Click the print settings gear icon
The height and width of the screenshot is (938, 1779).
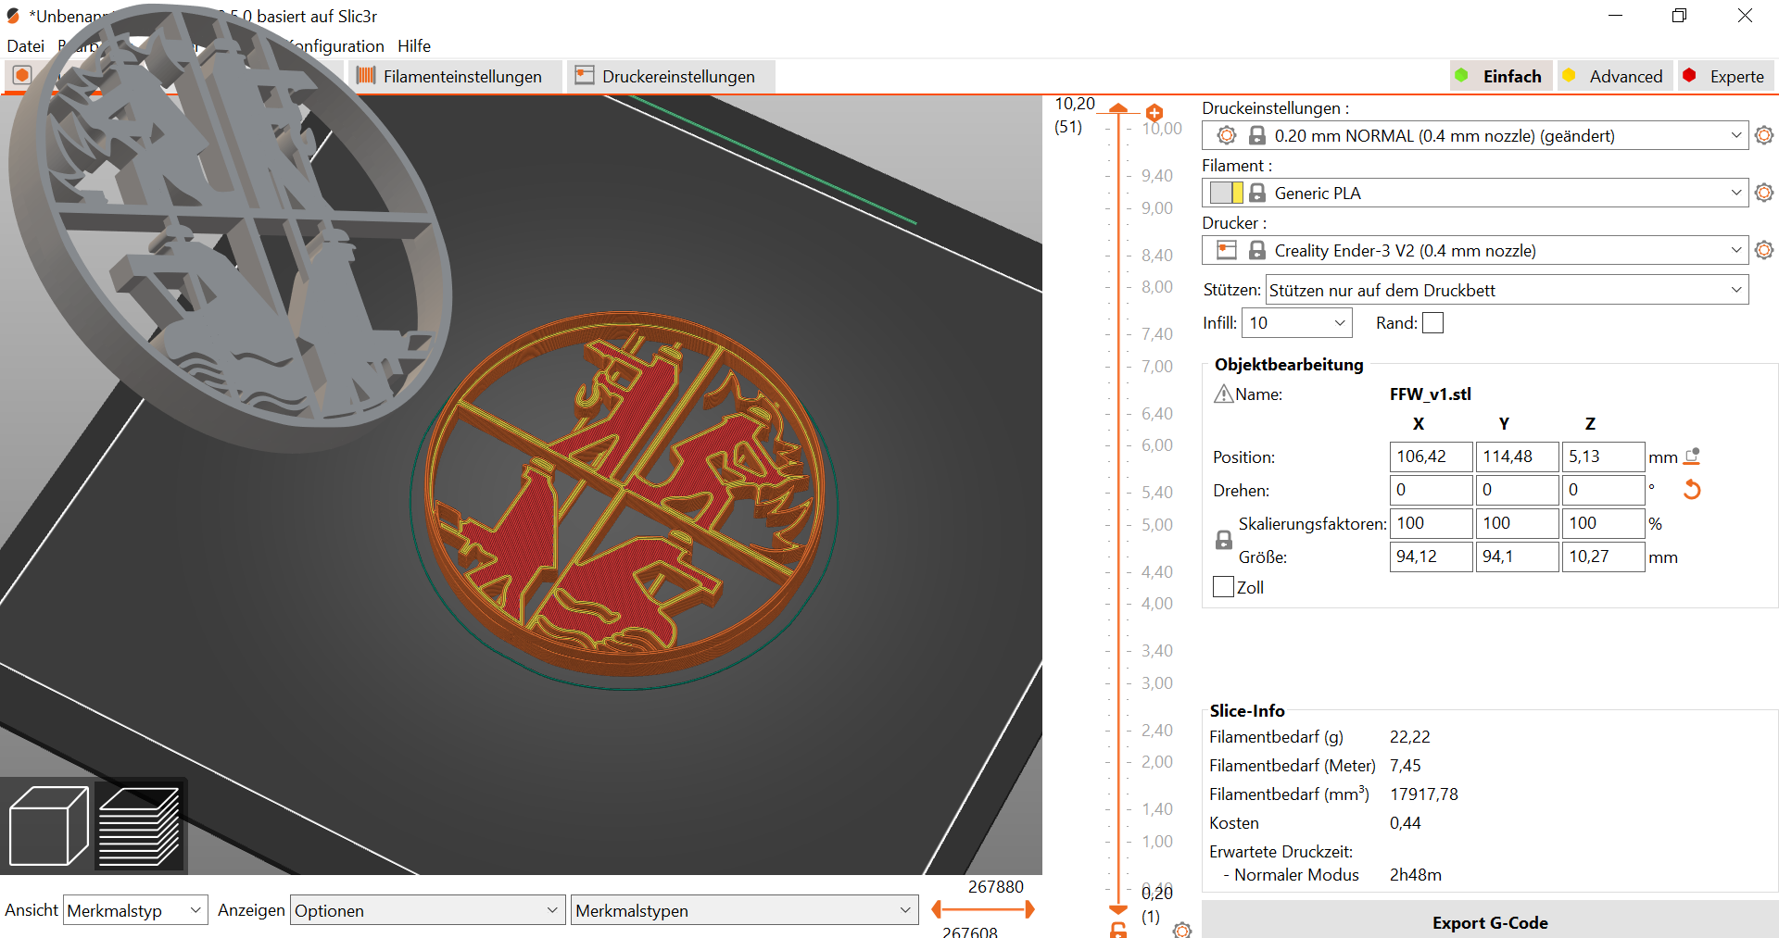pos(1764,135)
